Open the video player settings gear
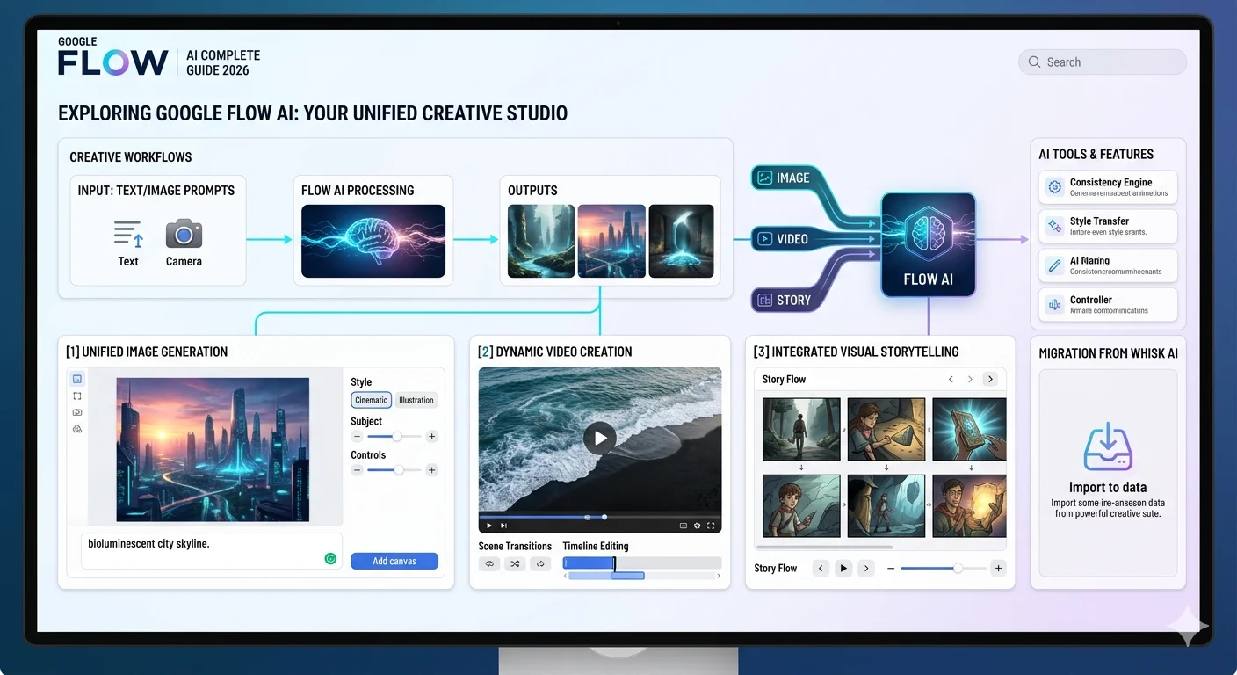The height and width of the screenshot is (675, 1237). tap(698, 526)
